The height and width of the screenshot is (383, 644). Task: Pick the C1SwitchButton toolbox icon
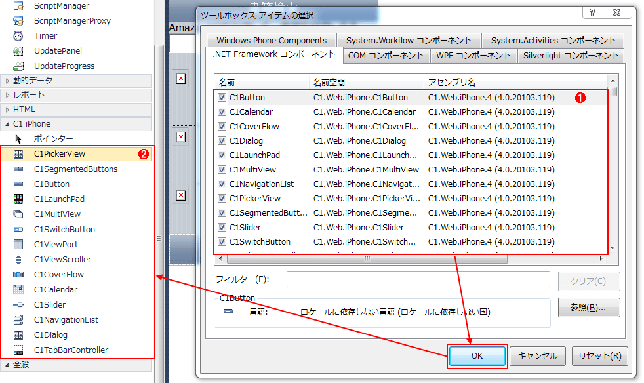point(18,230)
